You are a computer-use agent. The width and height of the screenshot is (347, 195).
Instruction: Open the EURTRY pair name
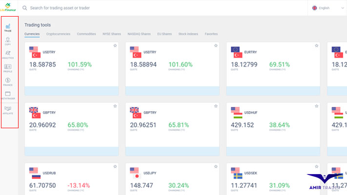(250, 52)
